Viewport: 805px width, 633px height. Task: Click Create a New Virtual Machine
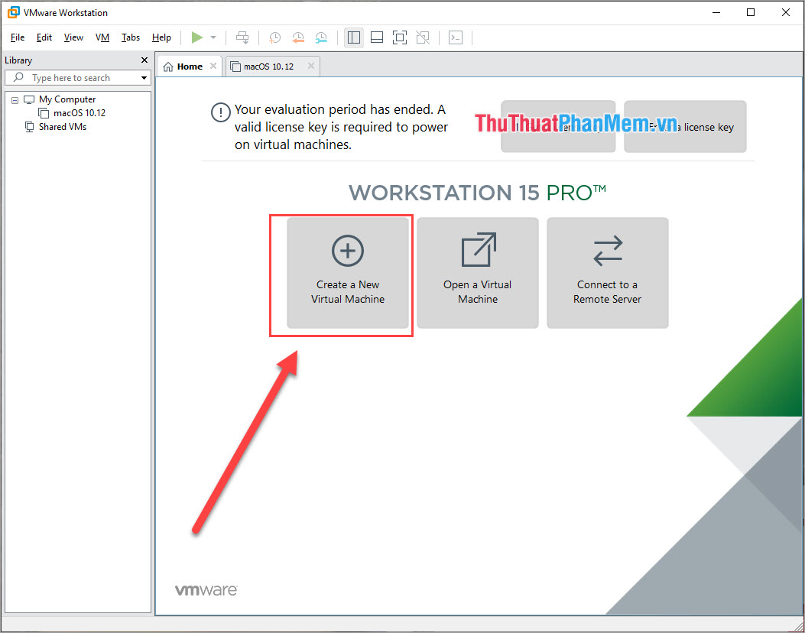[348, 273]
